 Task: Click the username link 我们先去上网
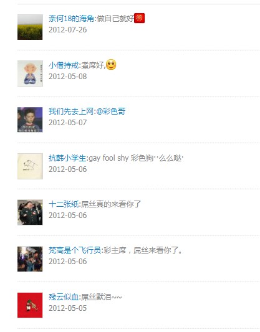click(71, 111)
